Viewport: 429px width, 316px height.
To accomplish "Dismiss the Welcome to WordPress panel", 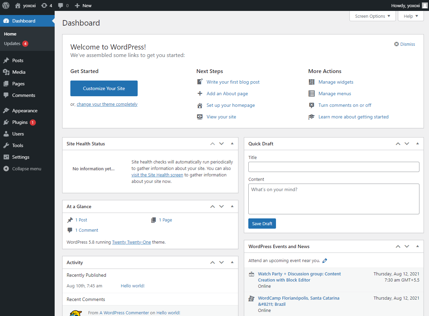I will point(404,44).
